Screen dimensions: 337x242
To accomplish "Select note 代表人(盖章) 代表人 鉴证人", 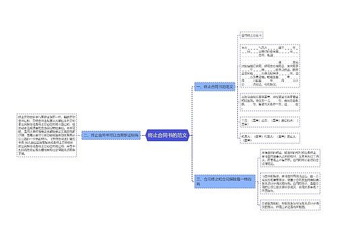I will click(270, 138).
